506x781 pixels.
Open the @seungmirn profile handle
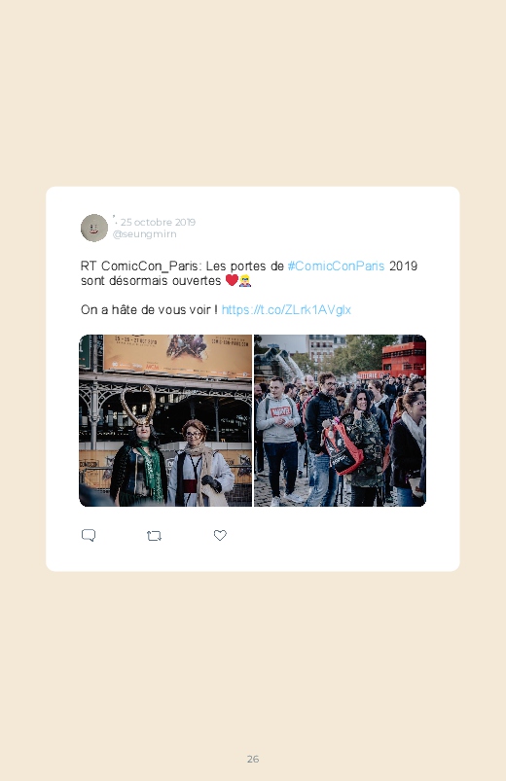tap(145, 234)
